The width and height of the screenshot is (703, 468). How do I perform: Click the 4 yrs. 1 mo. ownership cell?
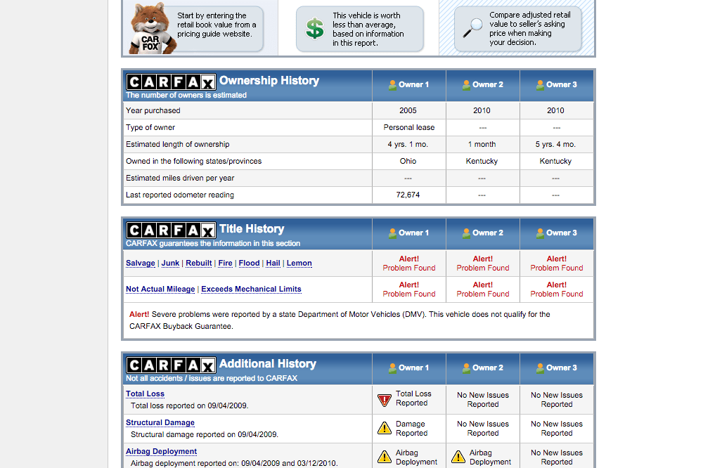click(408, 144)
